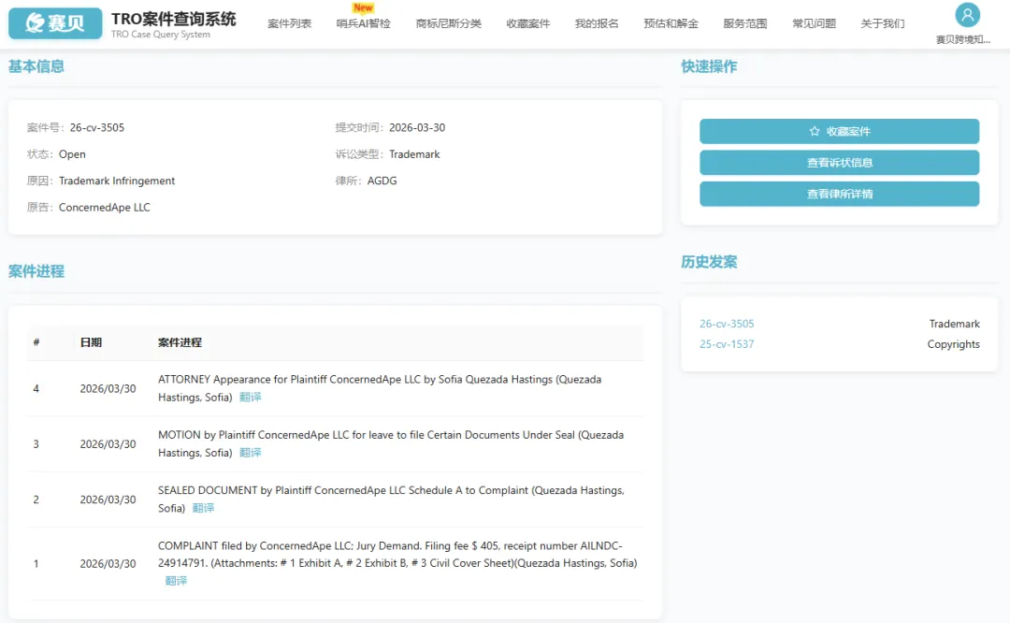Select litigation type value Trademark

click(414, 154)
